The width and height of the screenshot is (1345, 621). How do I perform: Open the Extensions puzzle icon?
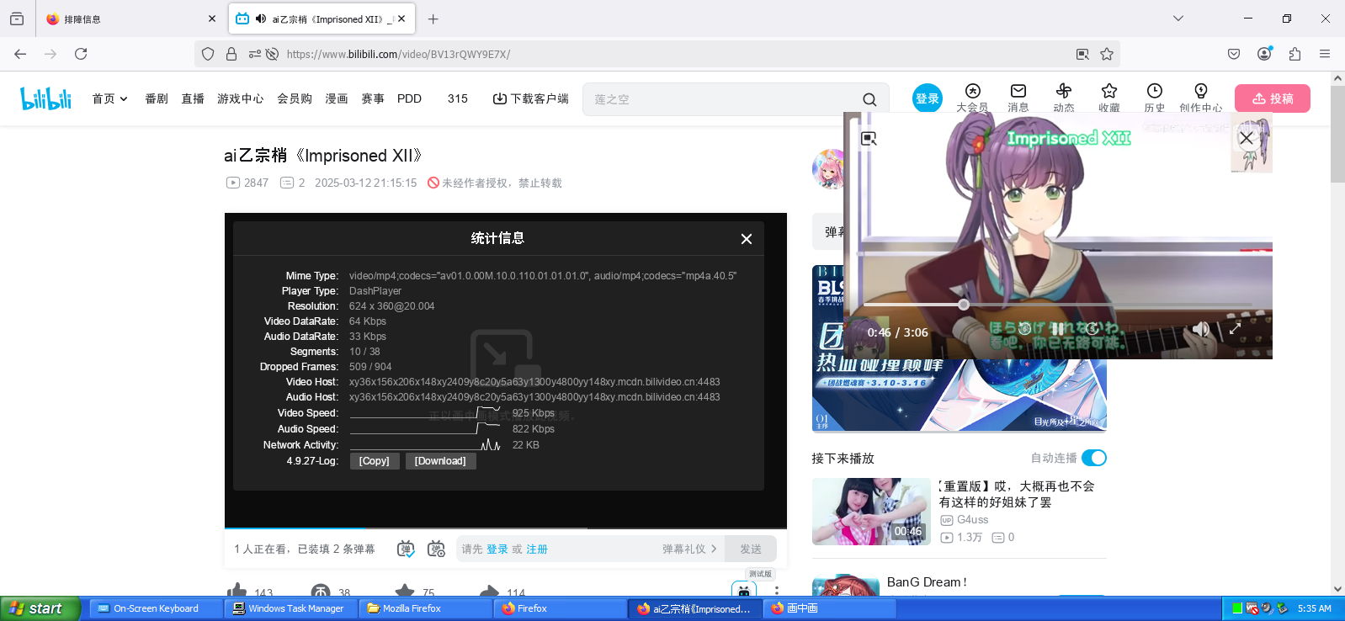(x=1294, y=54)
